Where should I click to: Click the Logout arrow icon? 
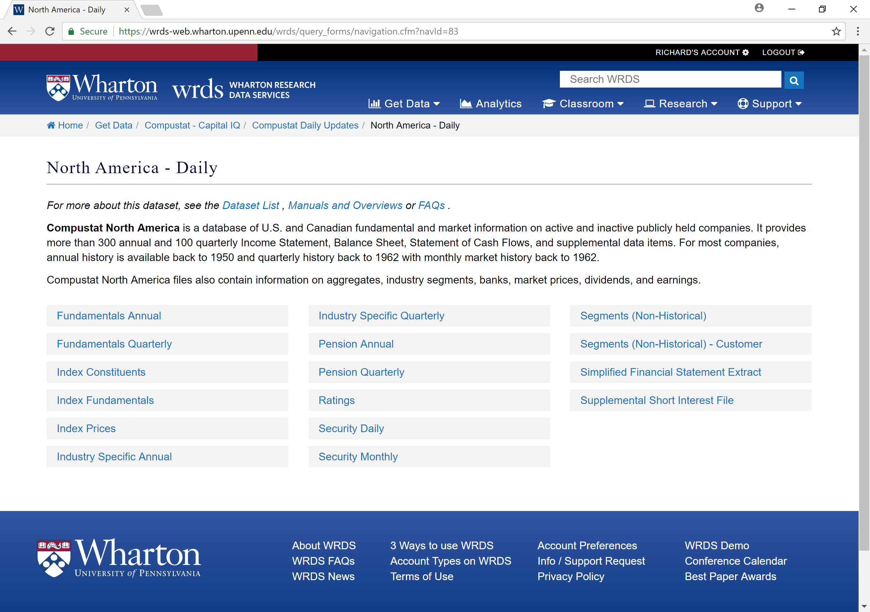pyautogui.click(x=801, y=53)
